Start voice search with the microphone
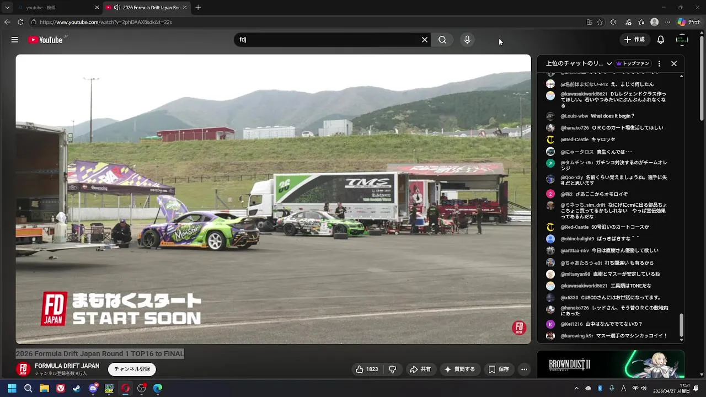This screenshot has width=706, height=397. point(467,40)
